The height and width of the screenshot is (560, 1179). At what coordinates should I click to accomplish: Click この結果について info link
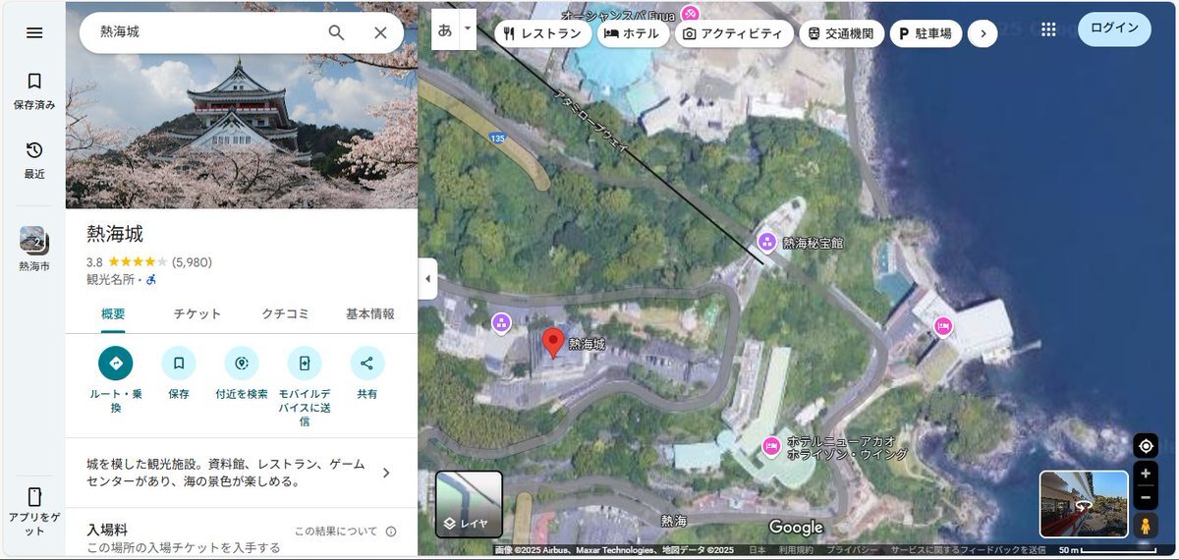[336, 532]
